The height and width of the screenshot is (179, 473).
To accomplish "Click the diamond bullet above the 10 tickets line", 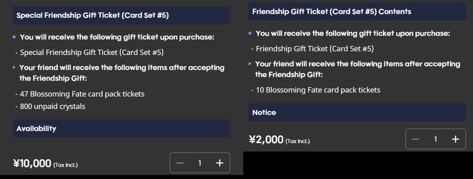I will pos(250,64).
